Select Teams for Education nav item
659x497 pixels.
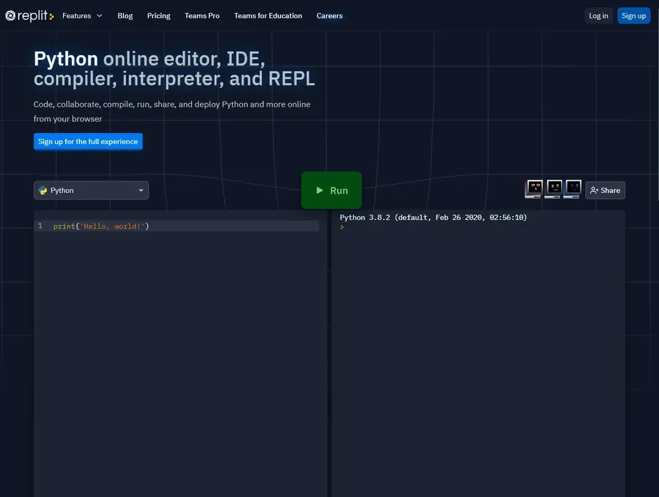268,15
